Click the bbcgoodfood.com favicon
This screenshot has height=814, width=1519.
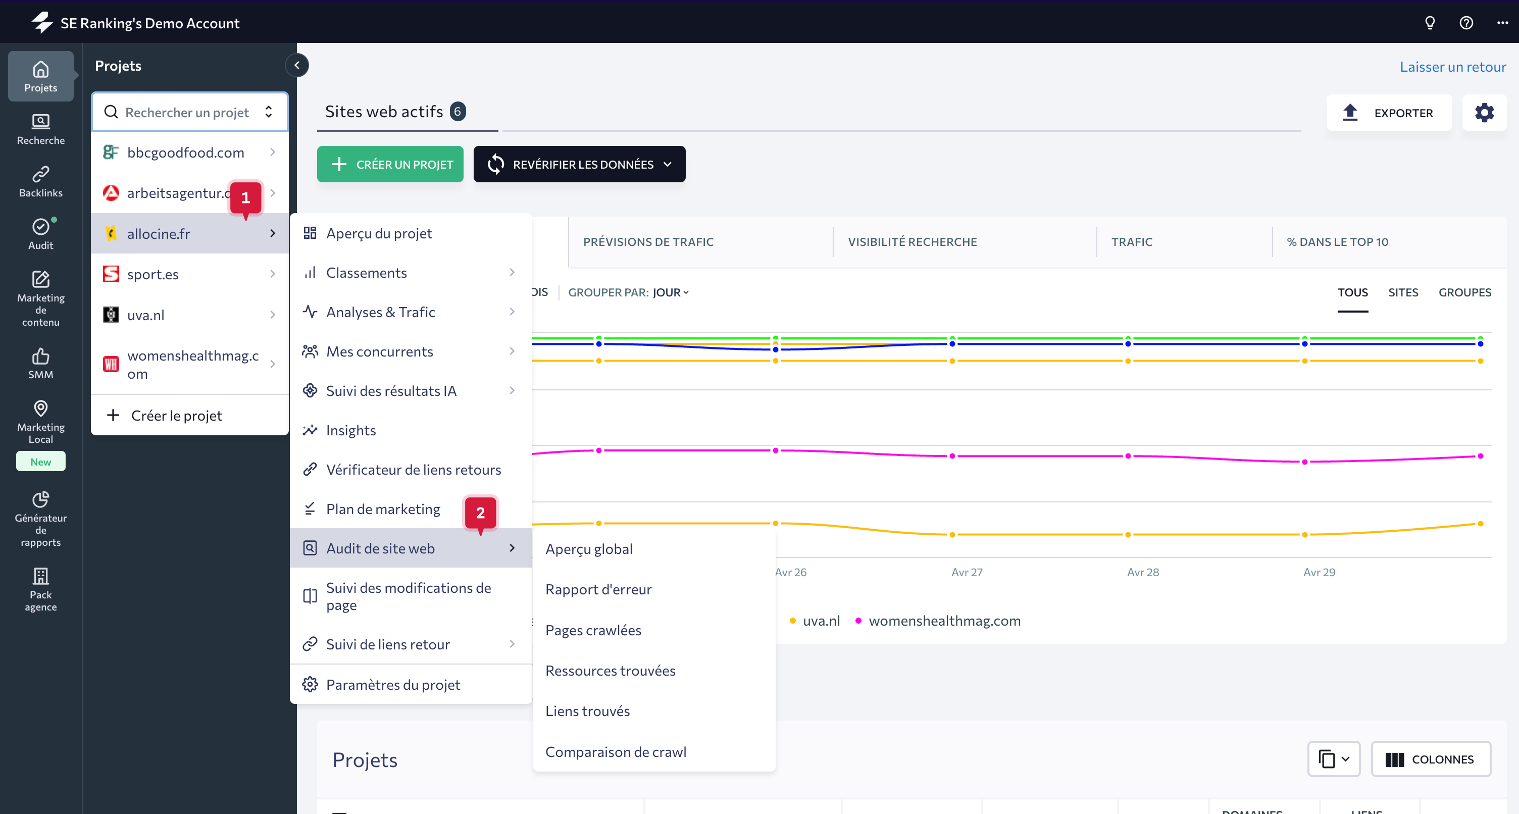click(x=111, y=152)
